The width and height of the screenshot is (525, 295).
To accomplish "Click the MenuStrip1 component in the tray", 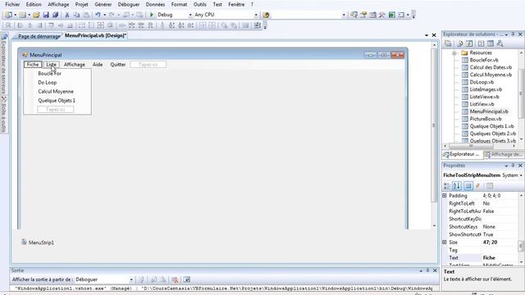I will click(38, 243).
